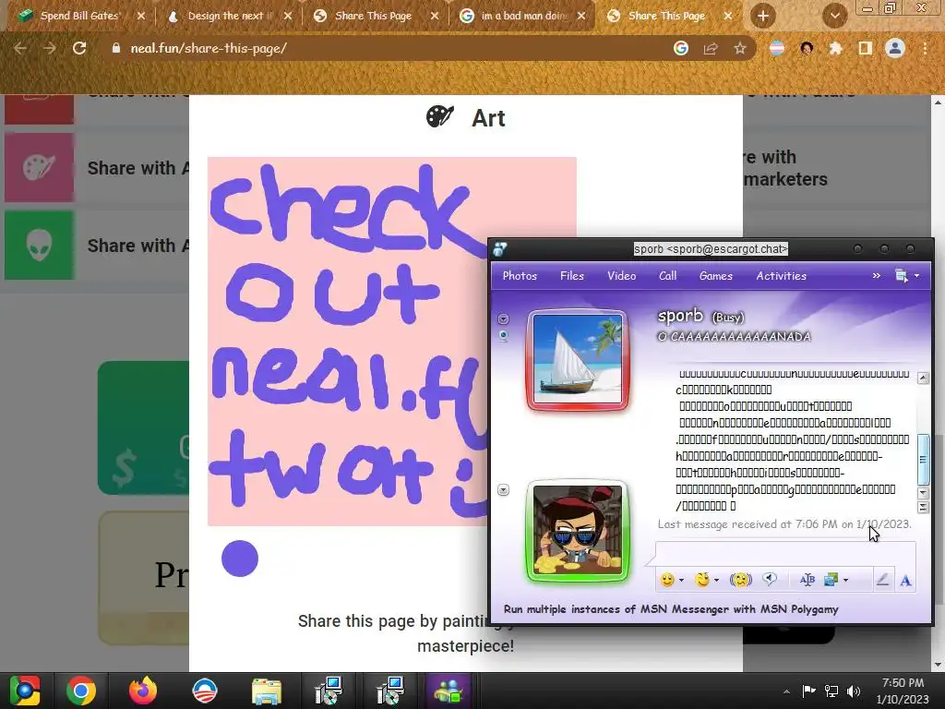Viewport: 945px width, 709px height.
Task: Open Chrome tab search dropdown
Action: click(834, 17)
